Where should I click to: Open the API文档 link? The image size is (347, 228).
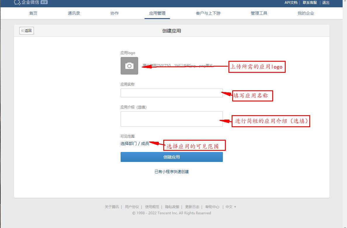(291, 3)
